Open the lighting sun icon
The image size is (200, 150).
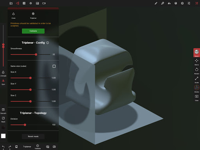tap(31, 3)
